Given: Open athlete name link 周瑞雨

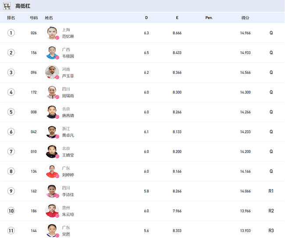Looking at the screenshot, I should click(68, 96).
